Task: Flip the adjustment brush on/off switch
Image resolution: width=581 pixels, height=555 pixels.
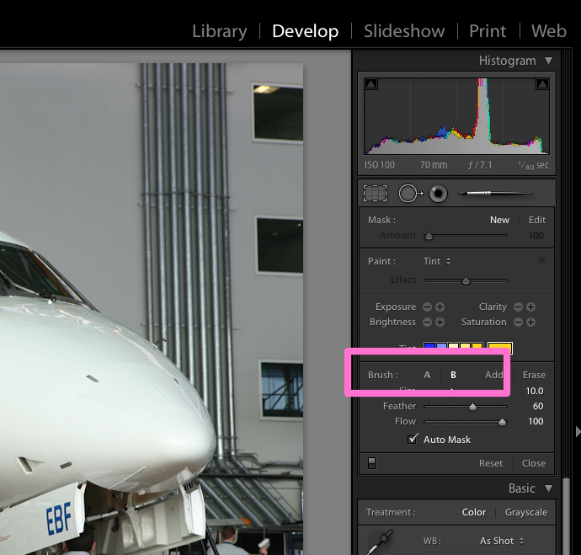Action: coord(371,463)
